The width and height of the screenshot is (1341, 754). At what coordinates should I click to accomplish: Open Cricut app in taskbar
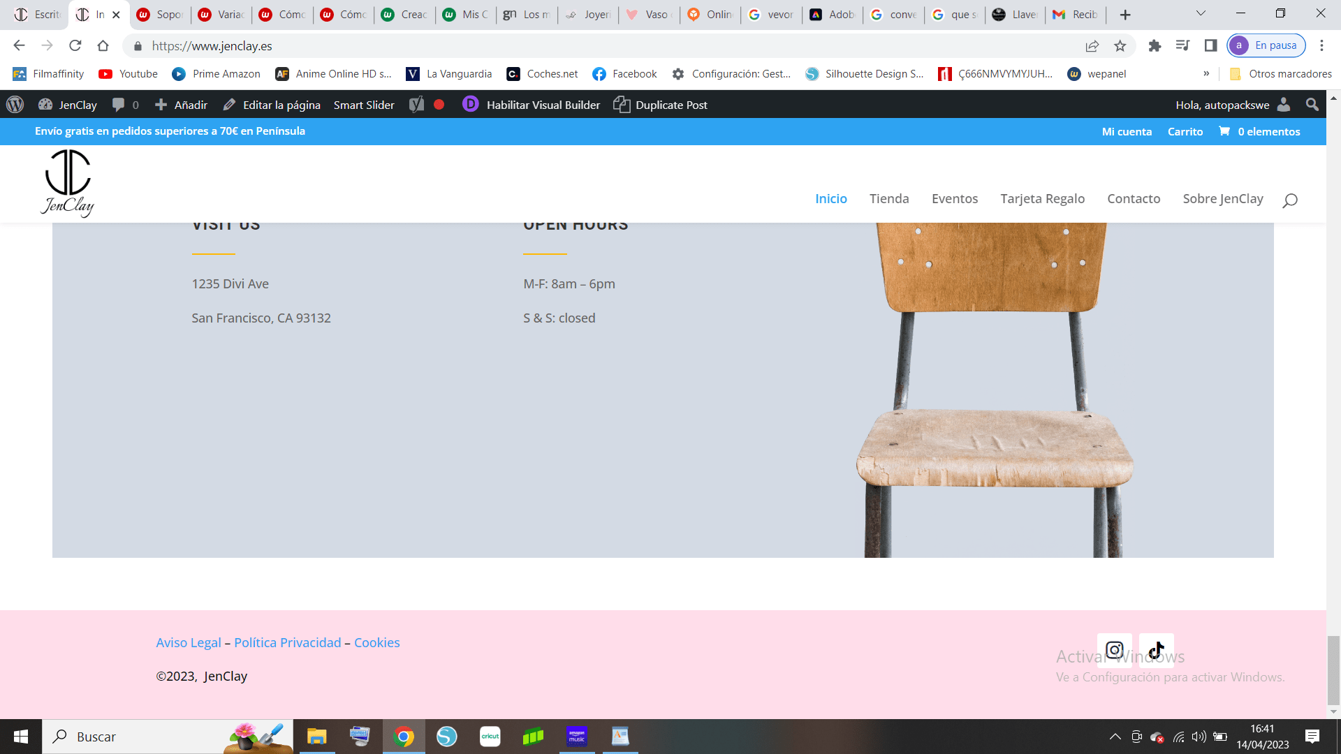pos(490,737)
